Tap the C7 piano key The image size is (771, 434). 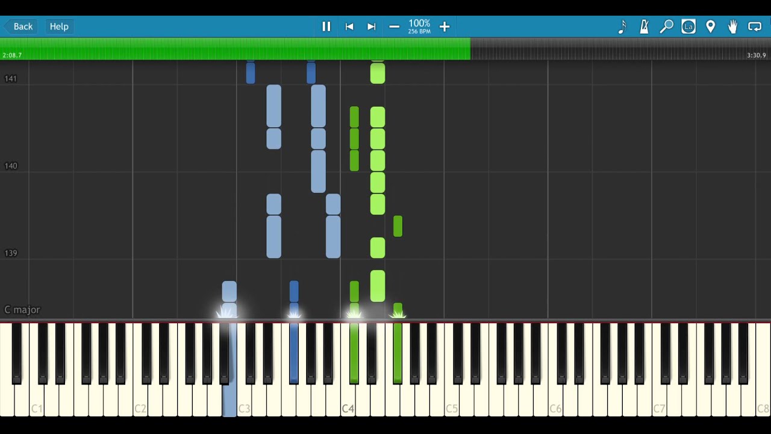coord(658,401)
